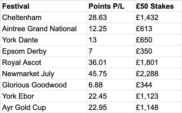Select the Festival column header cell

(44, 6)
